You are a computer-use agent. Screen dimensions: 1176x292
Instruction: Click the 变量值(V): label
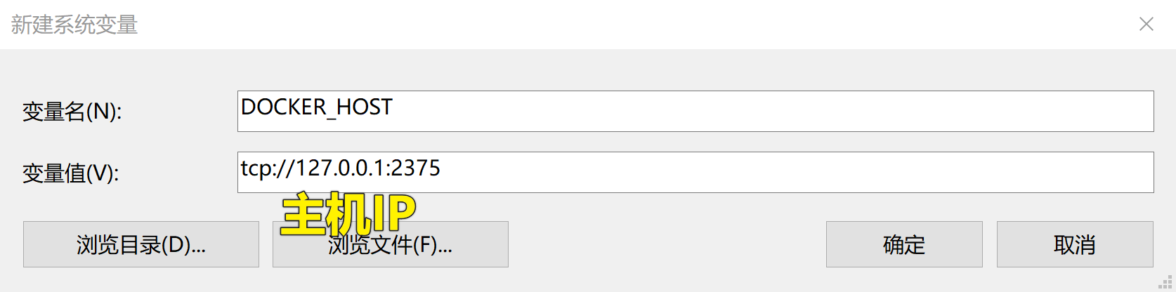click(70, 173)
